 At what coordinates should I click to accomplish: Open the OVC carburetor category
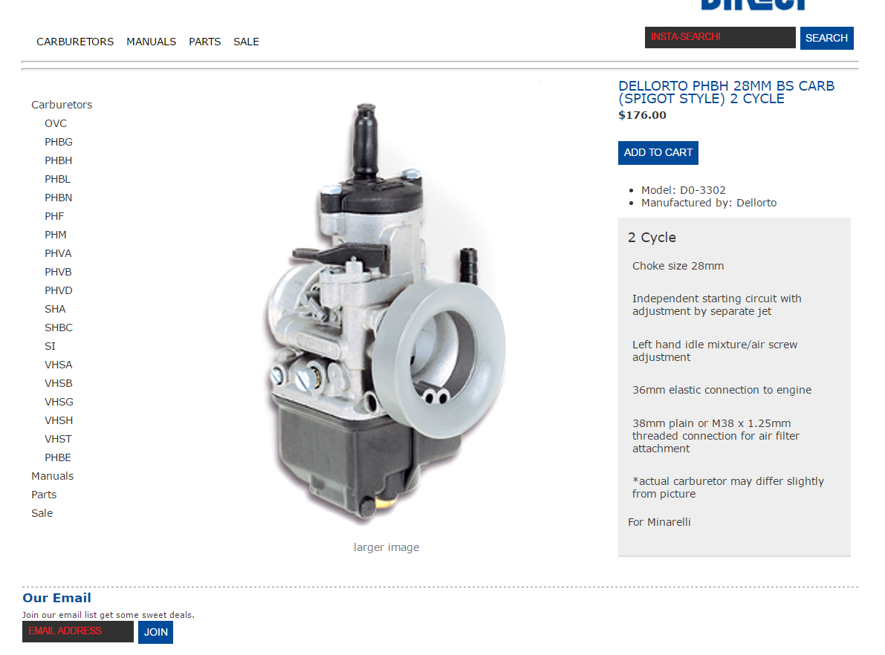click(x=55, y=123)
